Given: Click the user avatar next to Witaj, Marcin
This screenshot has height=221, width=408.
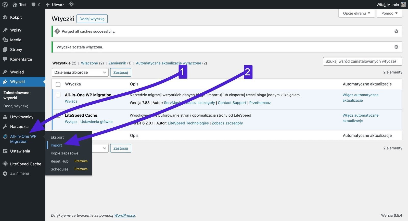Looking at the screenshot, I should [403, 5].
